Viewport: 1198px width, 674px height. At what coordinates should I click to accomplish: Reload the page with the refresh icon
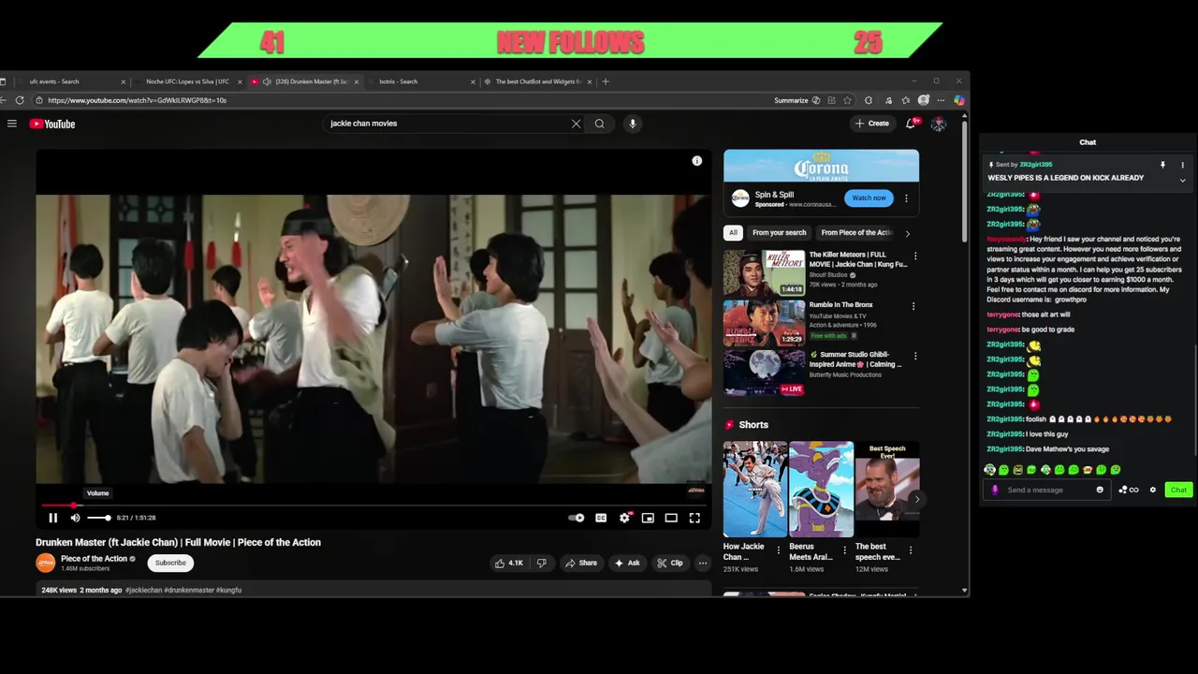[x=20, y=100]
